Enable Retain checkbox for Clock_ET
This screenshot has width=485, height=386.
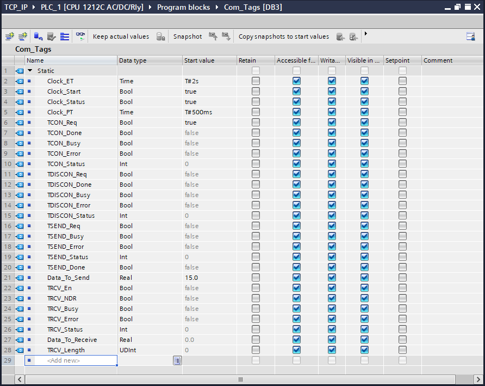pyautogui.click(x=256, y=81)
